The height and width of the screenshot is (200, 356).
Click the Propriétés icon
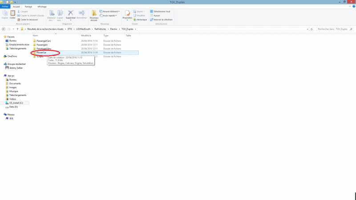[x=127, y=13]
